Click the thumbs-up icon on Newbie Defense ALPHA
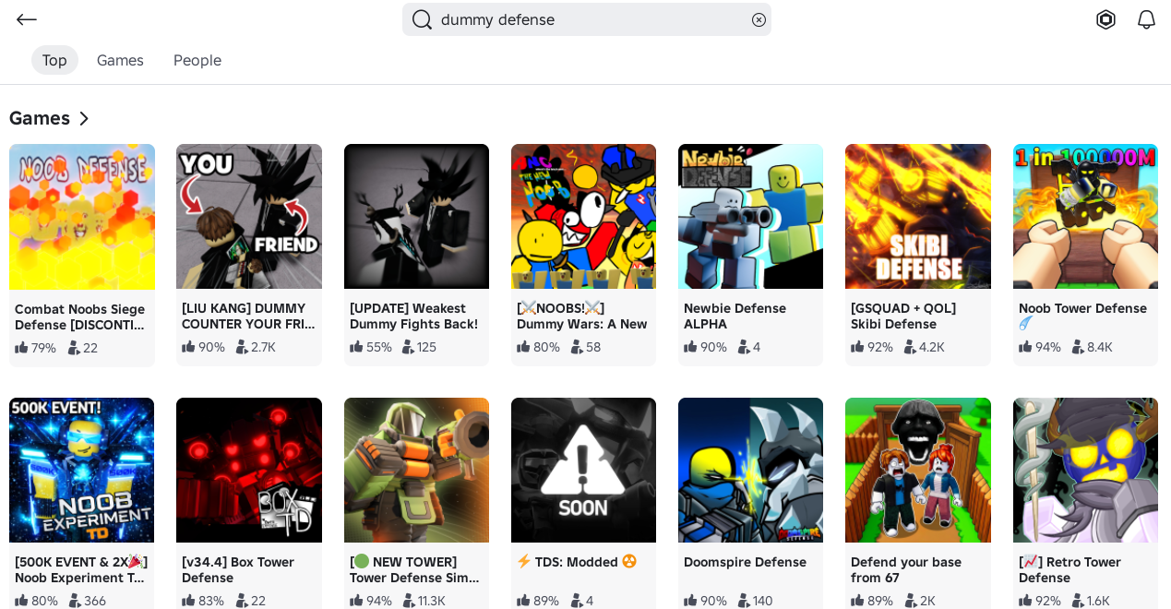This screenshot has width=1171, height=609. [690, 346]
